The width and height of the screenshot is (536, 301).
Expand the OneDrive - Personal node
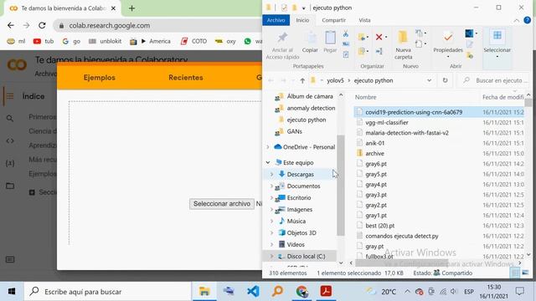pos(268,147)
